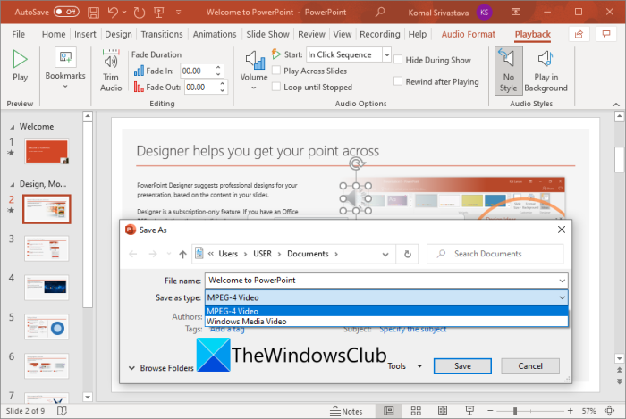
Task: Switch to the Audio Format tab
Action: pyautogui.click(x=468, y=34)
